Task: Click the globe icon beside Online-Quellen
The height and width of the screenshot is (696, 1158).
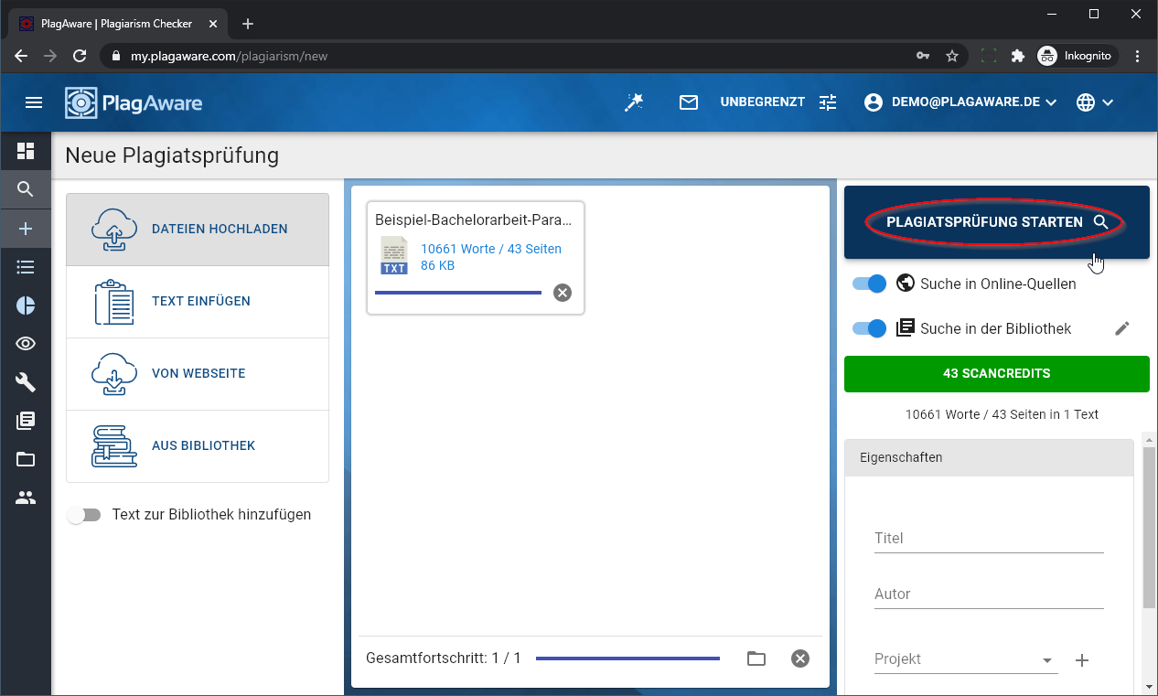Action: coord(906,284)
